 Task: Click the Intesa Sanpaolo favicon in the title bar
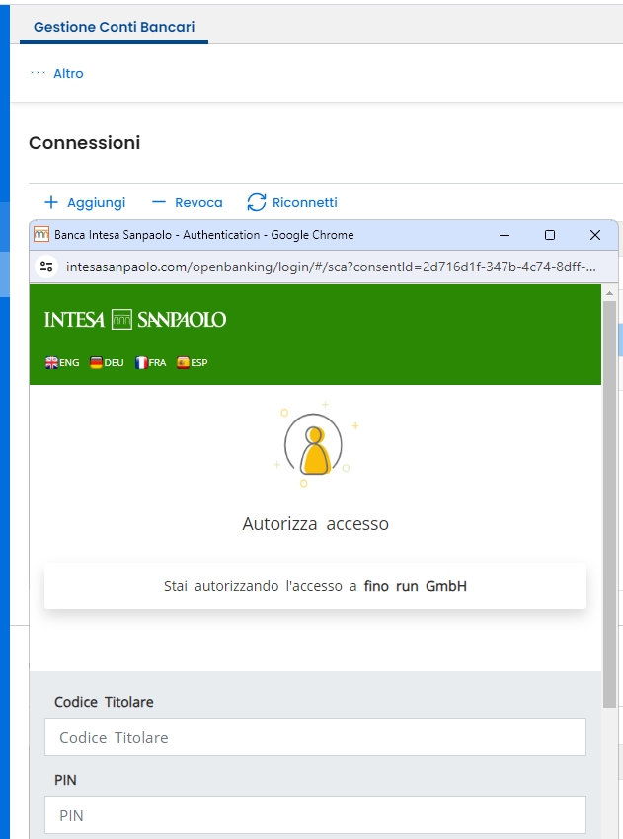41,234
